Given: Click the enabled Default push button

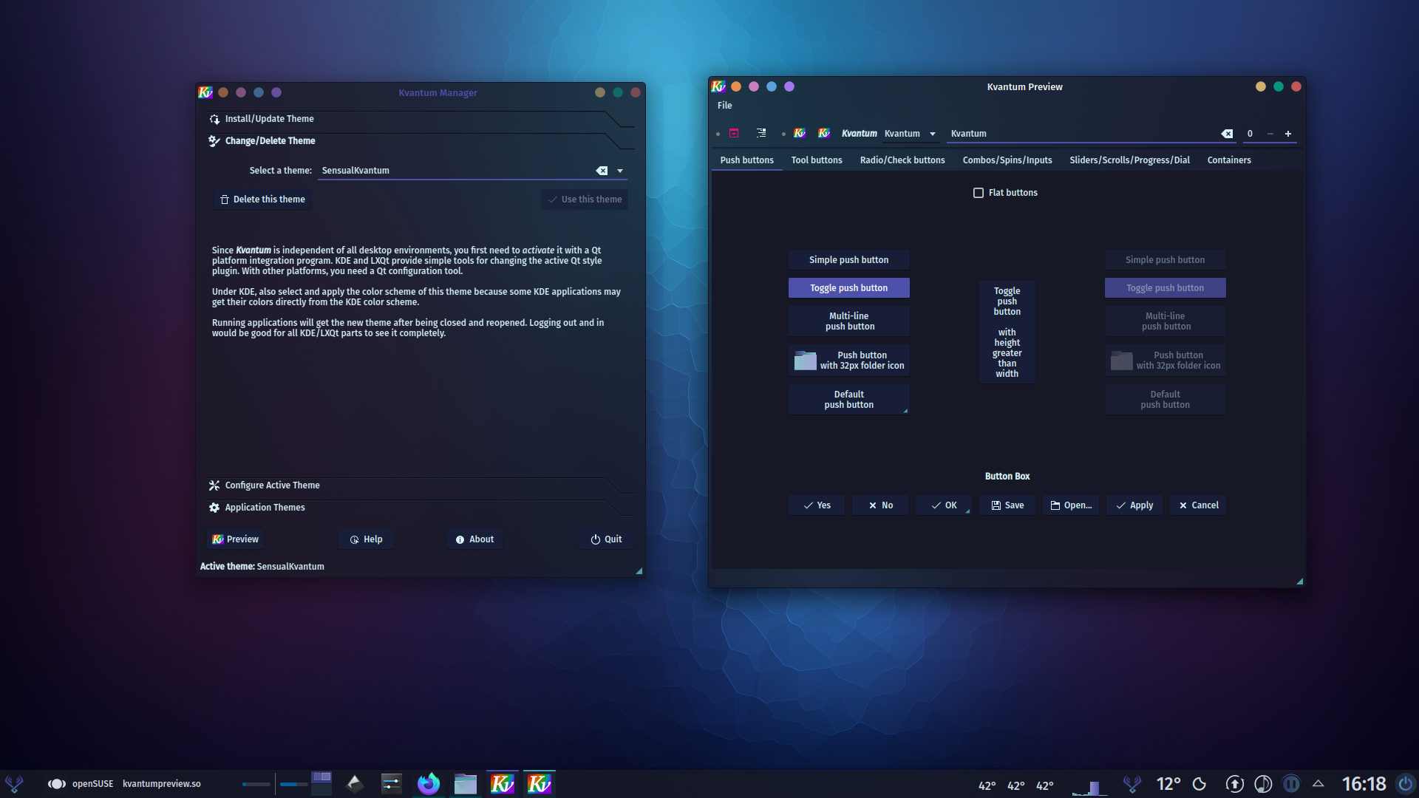Looking at the screenshot, I should 848,400.
